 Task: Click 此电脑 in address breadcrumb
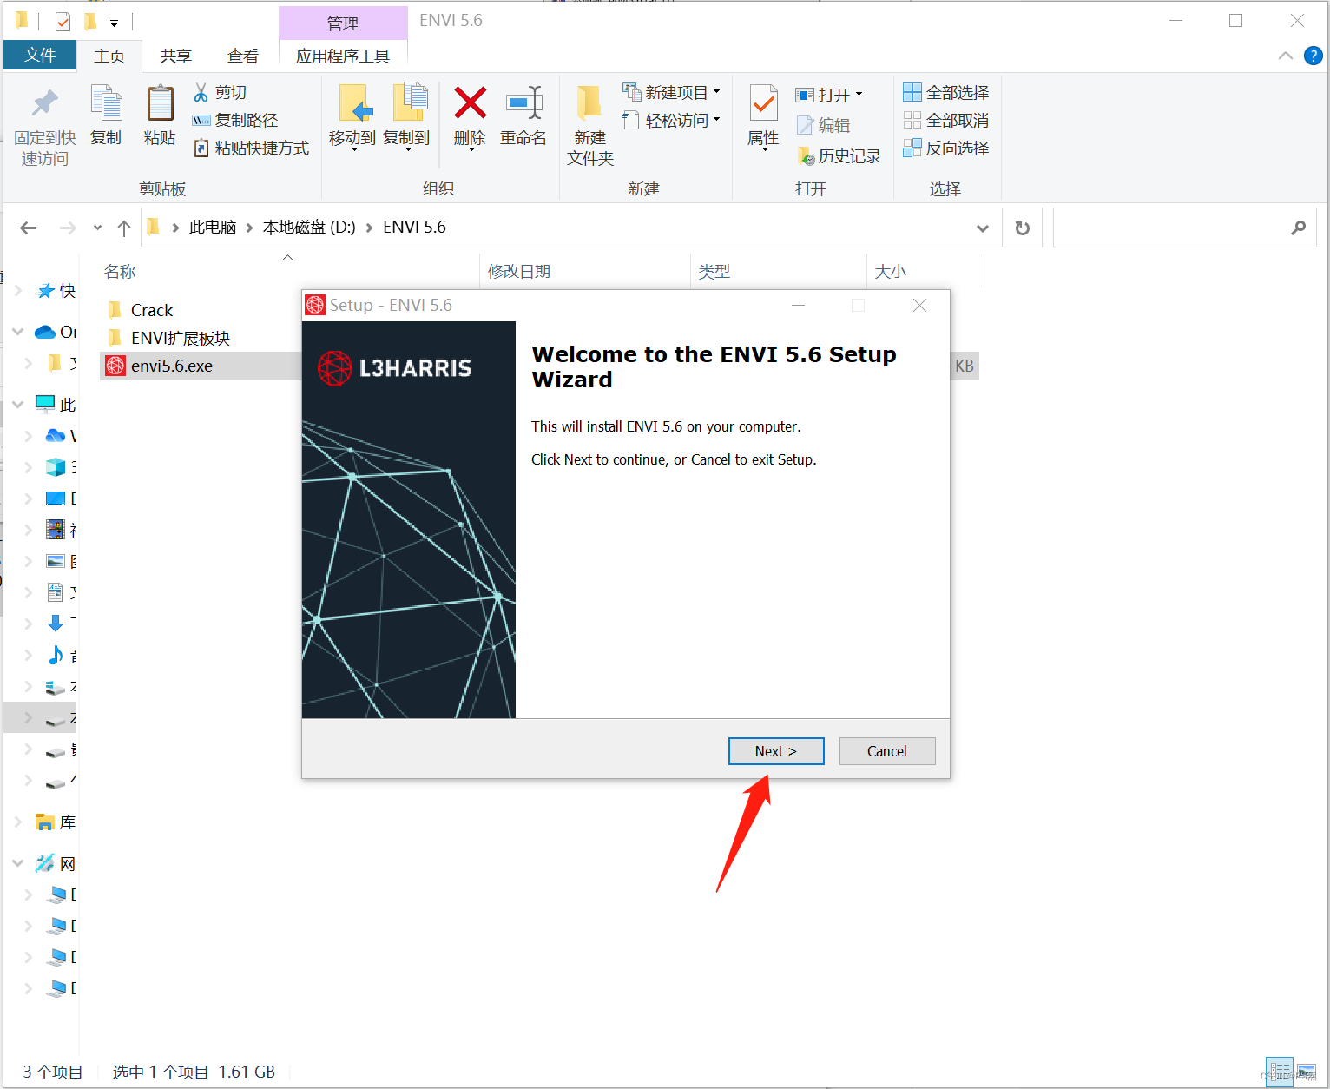213,228
